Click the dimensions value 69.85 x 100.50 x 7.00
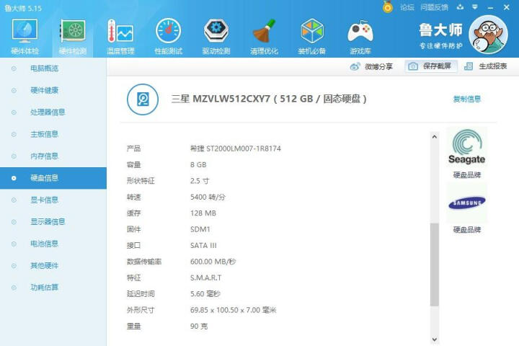Viewport: 519px width, 346px height. (x=233, y=310)
